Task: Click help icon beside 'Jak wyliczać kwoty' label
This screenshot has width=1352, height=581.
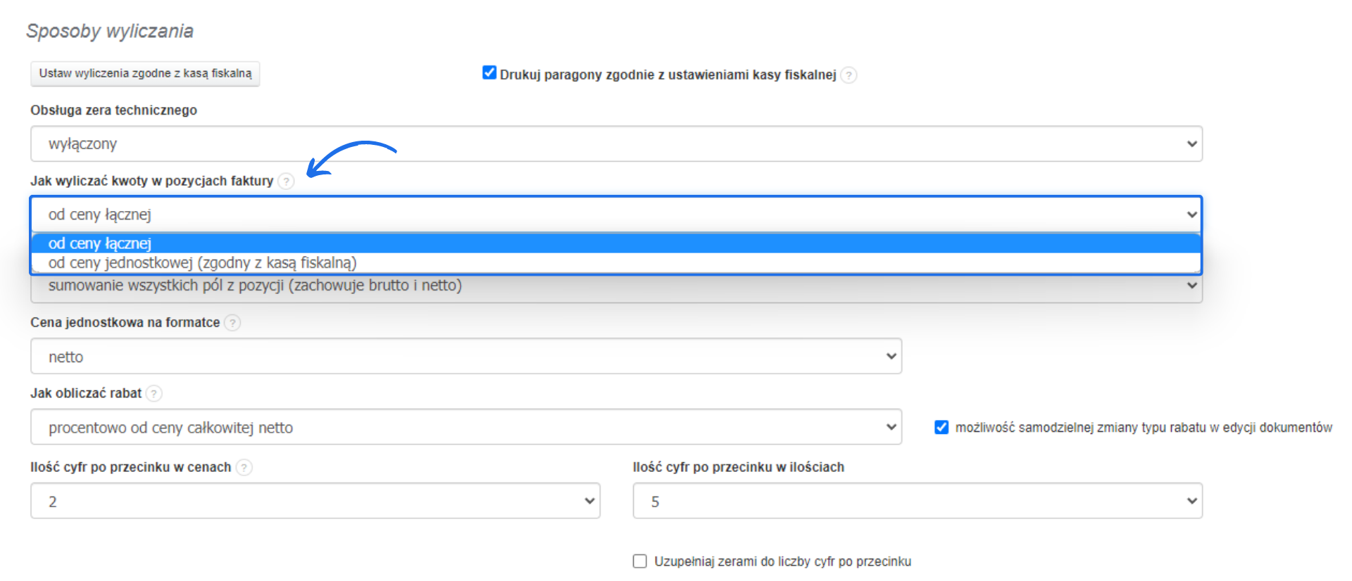Action: coord(286,181)
